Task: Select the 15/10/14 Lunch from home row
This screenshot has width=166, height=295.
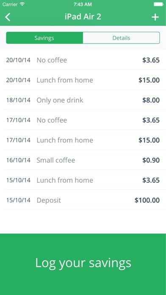Action: click(83, 180)
